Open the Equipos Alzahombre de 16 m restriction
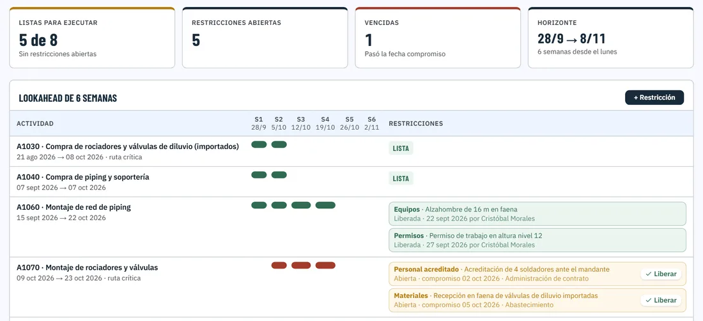 click(537, 214)
